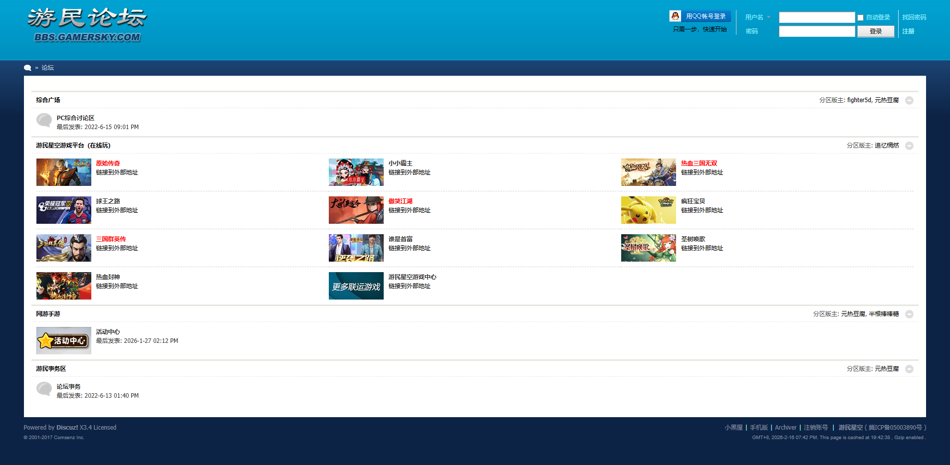Open the 用户名 login type dropdown
The width and height of the screenshot is (950, 465).
click(758, 17)
